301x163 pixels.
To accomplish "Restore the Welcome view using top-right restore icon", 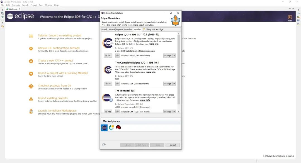I will coord(293,9).
